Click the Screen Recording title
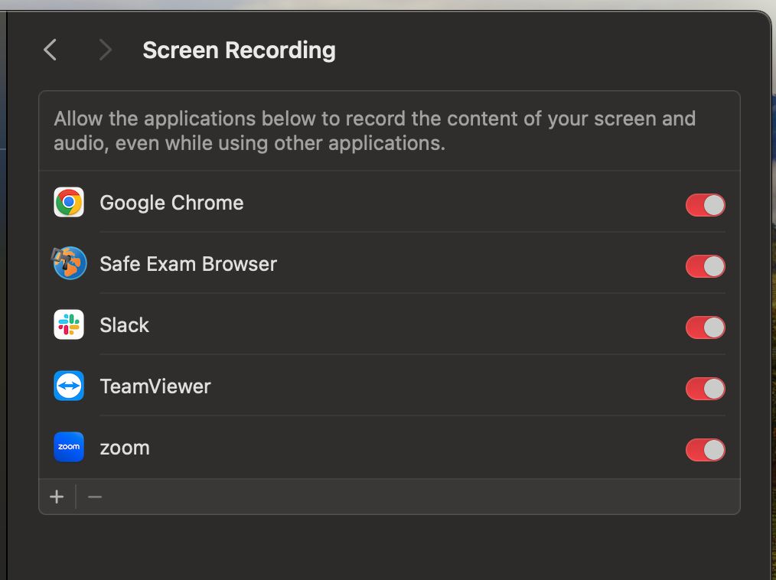This screenshot has height=580, width=776. (239, 51)
